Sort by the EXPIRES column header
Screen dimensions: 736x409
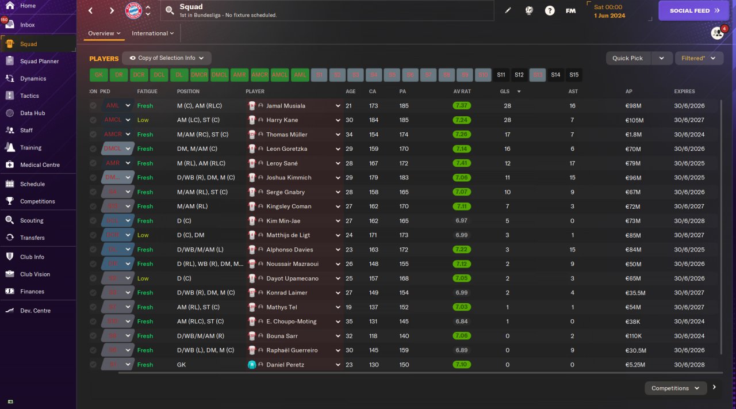[x=684, y=91]
